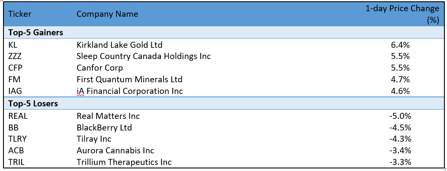Viewport: 447px width, 171px height.
Task: Select Kirkland Lake Gold Ltd text
Action: [x=119, y=44]
